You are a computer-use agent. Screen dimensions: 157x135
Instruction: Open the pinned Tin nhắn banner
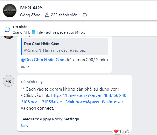pyautogui.click(x=79, y=30)
